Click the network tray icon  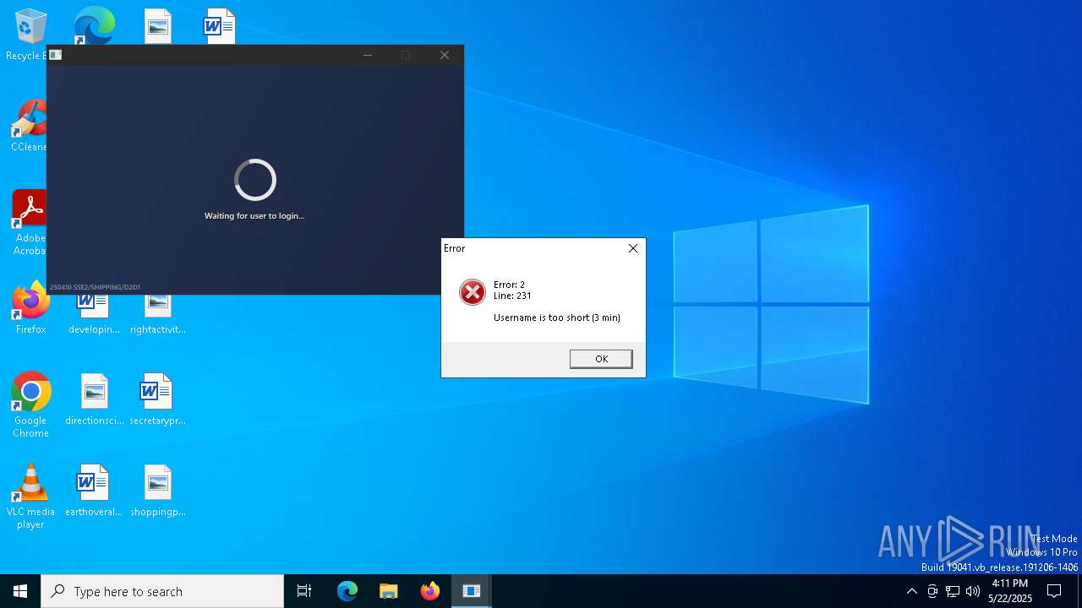click(953, 591)
